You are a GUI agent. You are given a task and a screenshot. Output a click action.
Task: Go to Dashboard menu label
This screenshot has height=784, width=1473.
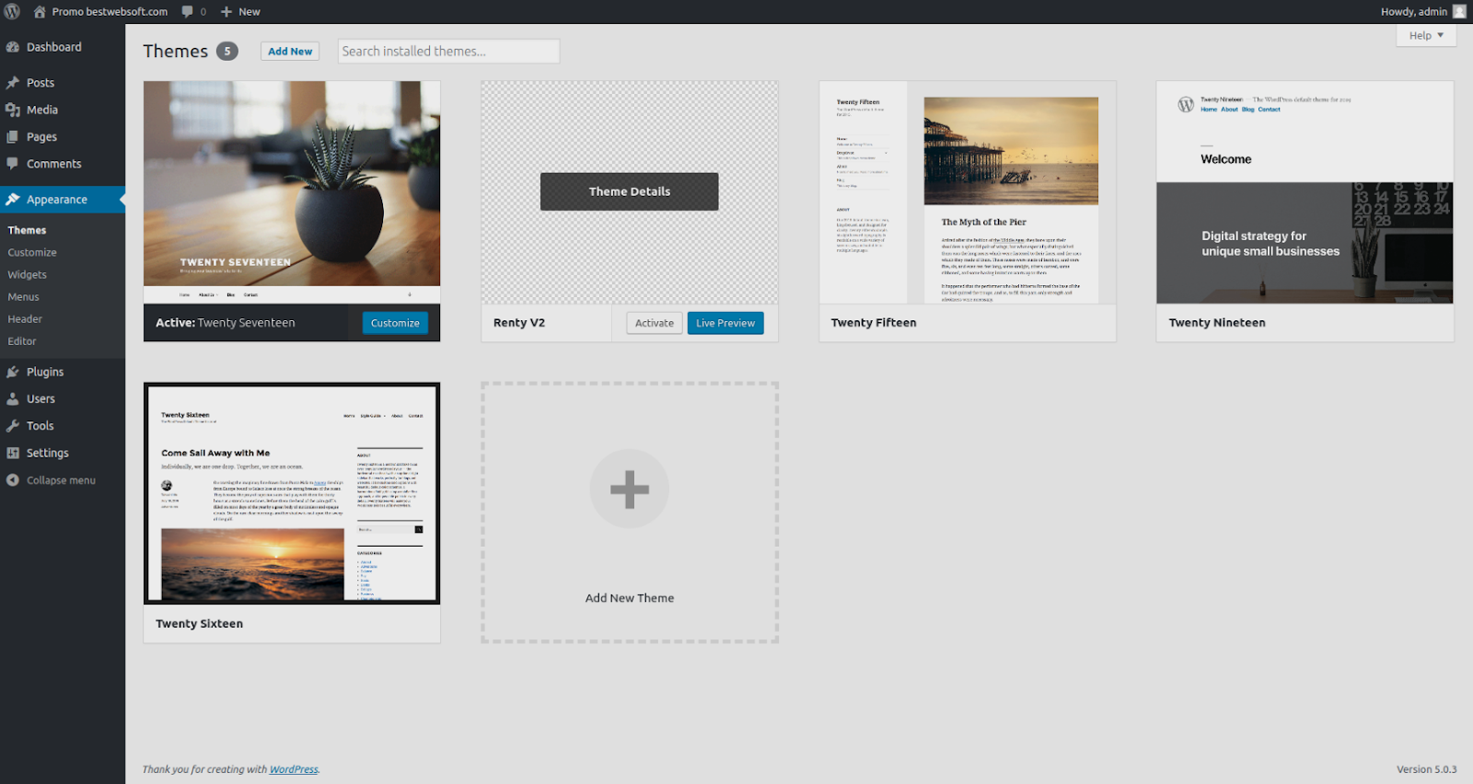[x=54, y=47]
